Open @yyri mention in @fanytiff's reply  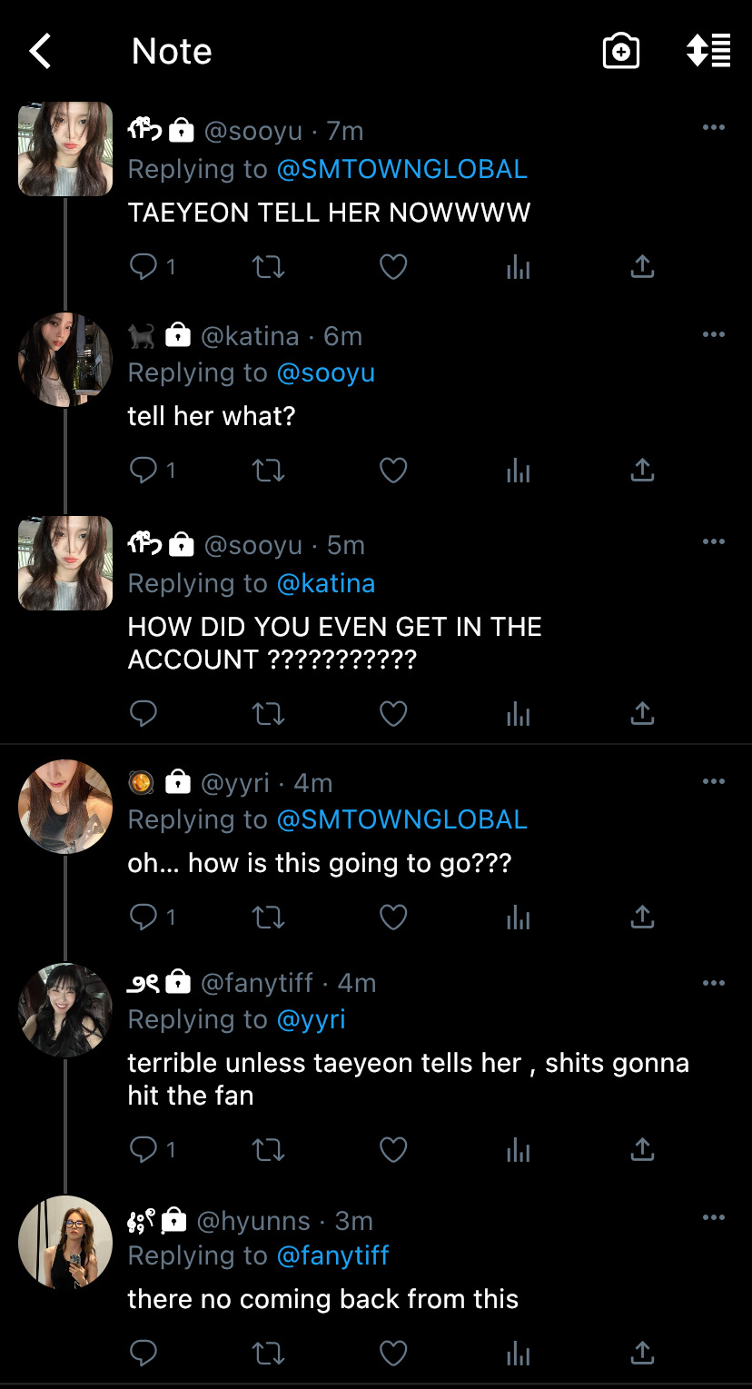click(311, 1019)
